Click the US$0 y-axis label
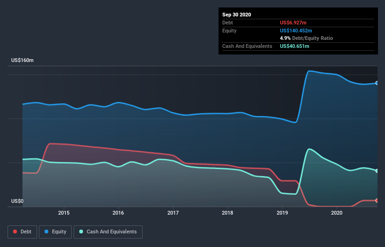Viewport: 385px width, 247px height. click(x=17, y=201)
